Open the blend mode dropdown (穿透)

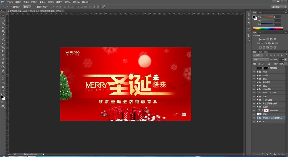coord(261,59)
